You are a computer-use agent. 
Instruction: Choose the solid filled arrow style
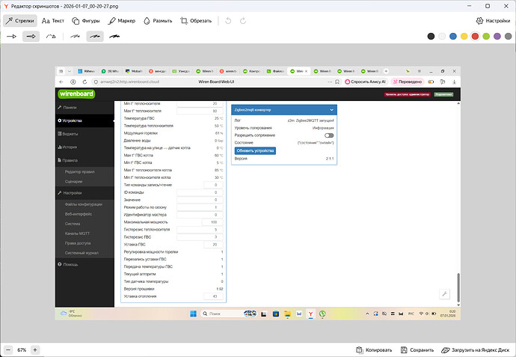click(31, 36)
